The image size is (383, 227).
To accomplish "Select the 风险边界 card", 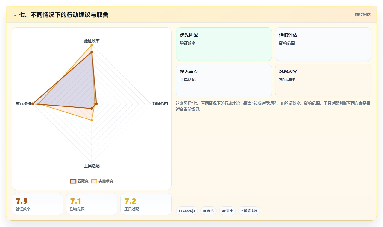I will (323, 81).
